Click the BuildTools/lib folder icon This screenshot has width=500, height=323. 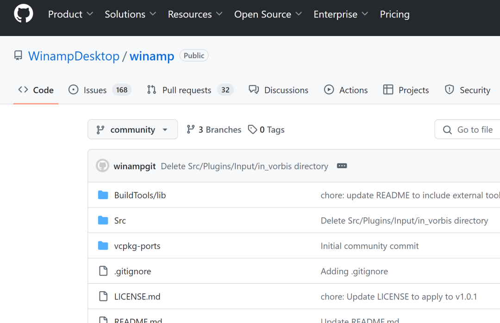(x=103, y=195)
